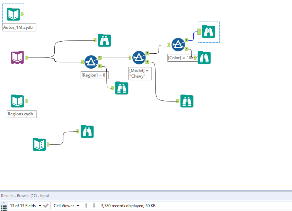Select the [Color] = annotation label
The image size is (292, 211).
(x=182, y=58)
